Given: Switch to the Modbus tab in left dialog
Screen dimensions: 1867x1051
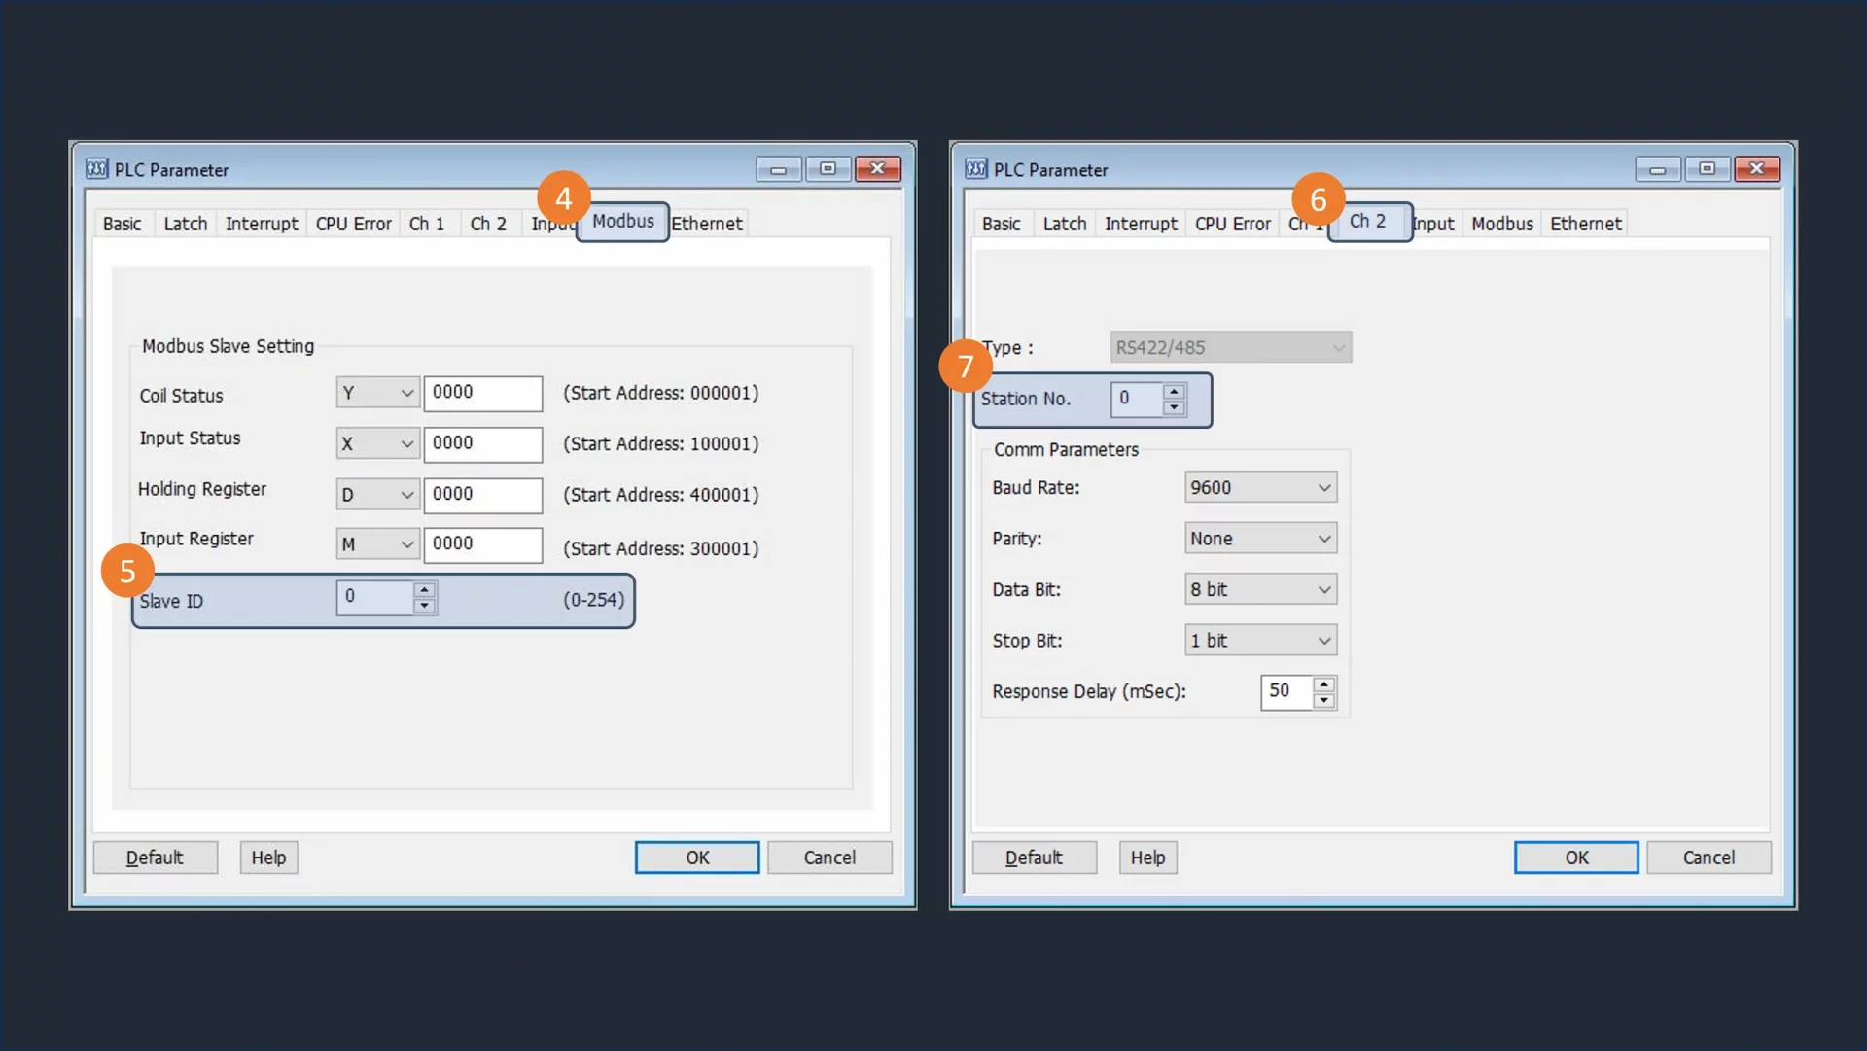Looking at the screenshot, I should pyautogui.click(x=623, y=222).
